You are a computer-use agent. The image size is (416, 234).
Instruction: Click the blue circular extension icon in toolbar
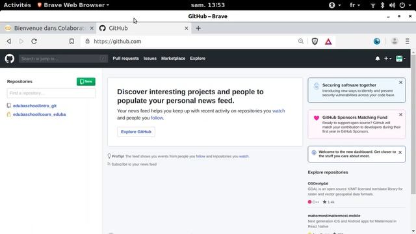tap(377, 42)
